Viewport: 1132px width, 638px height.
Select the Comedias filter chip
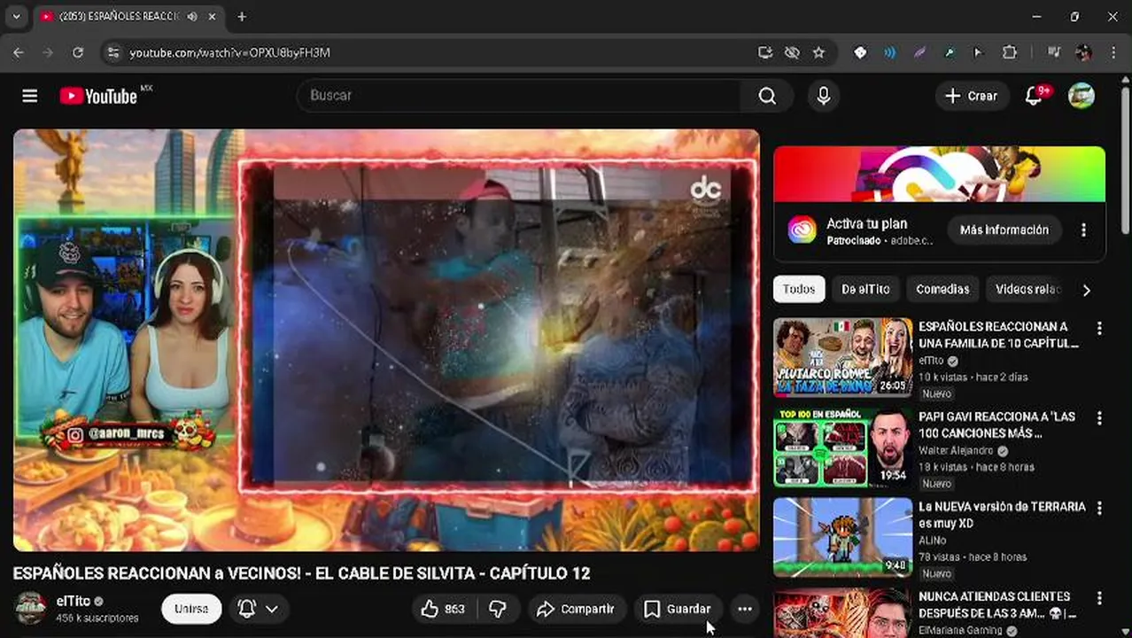[x=942, y=290]
